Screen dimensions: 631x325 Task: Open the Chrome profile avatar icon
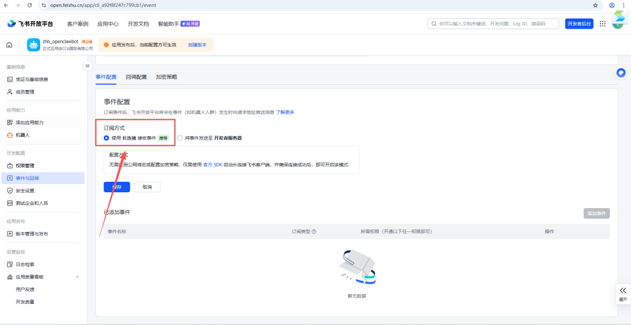(612, 5)
